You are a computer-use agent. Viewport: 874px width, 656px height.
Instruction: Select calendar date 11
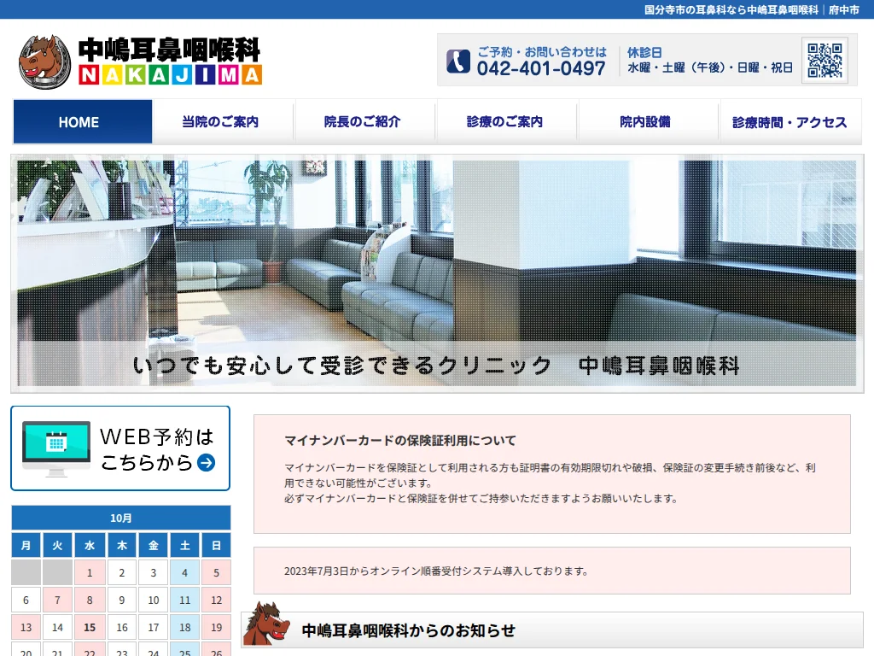coord(185,600)
